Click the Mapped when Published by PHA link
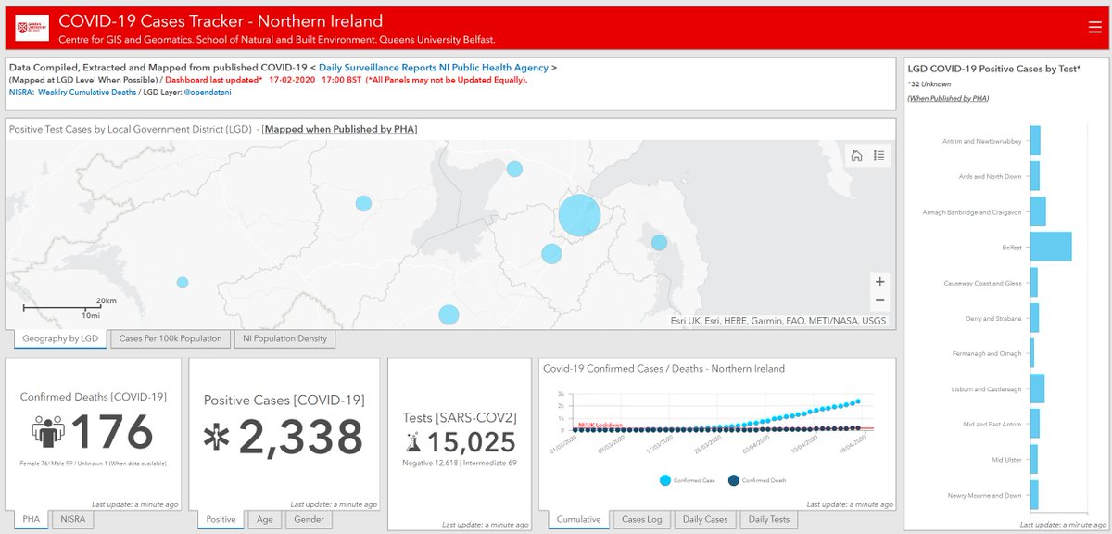 click(x=340, y=129)
